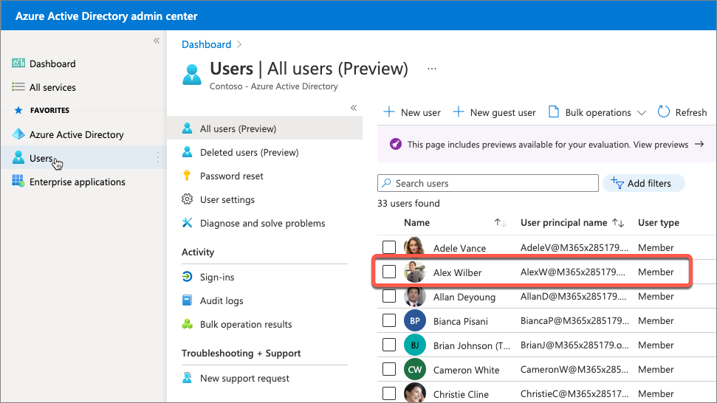Click the Refresh circular arrow icon
The width and height of the screenshot is (717, 403).
[x=664, y=112]
